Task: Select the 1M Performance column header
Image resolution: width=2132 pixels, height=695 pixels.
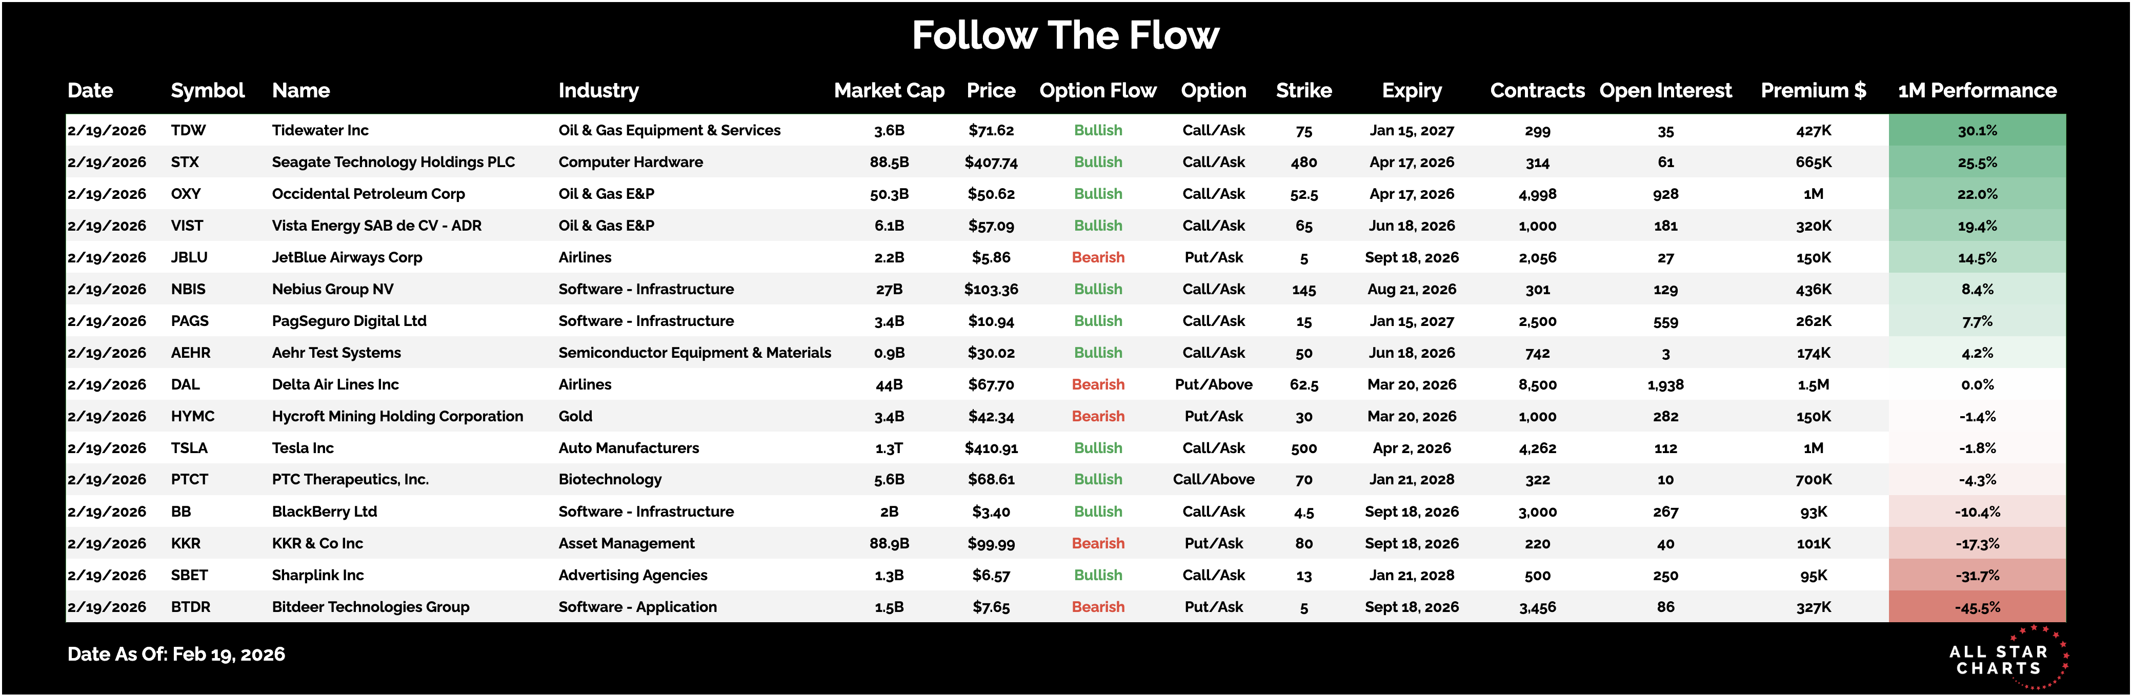Action: click(1977, 91)
